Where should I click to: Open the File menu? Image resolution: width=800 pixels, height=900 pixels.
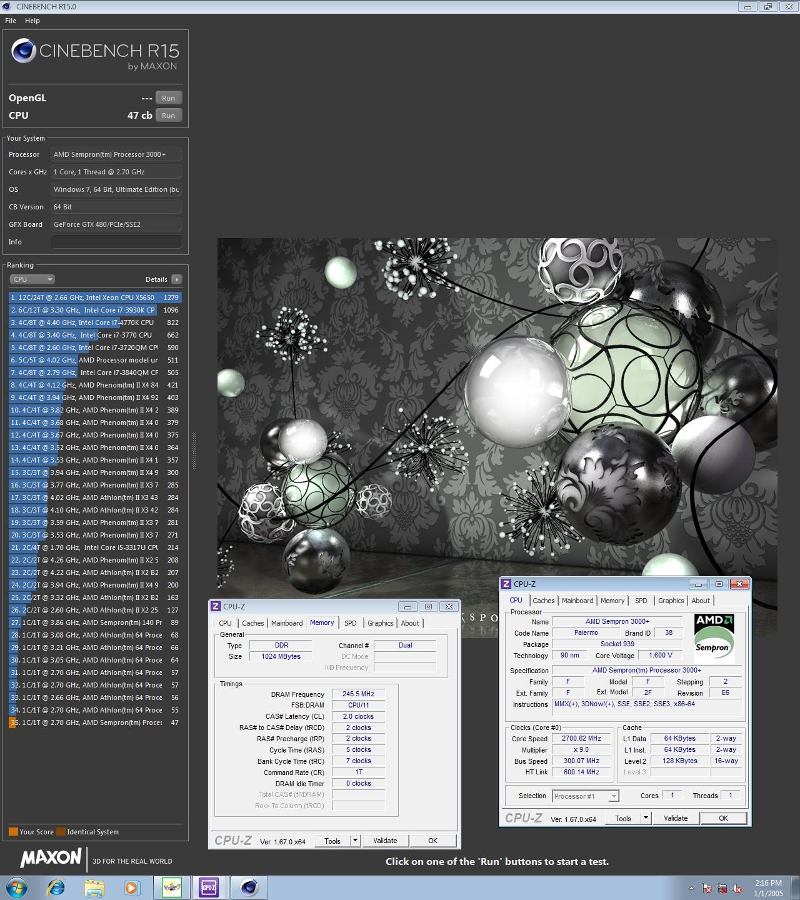tap(11, 21)
